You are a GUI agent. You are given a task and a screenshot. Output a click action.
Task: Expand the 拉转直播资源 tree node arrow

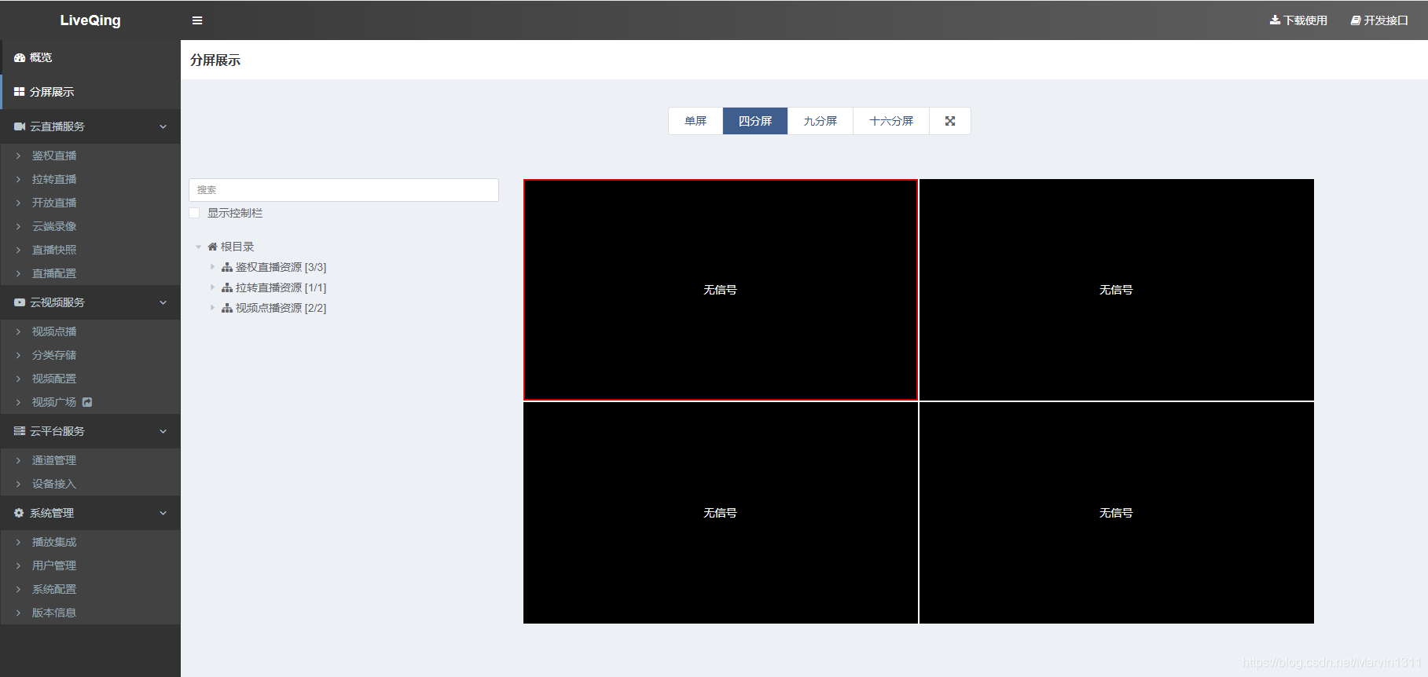coord(212,287)
